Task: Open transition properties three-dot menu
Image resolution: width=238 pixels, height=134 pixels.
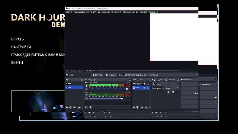Action: pyautogui.click(x=177, y=92)
